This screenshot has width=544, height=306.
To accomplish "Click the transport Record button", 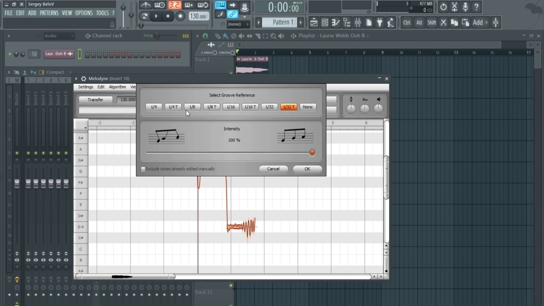I will tap(180, 16).
